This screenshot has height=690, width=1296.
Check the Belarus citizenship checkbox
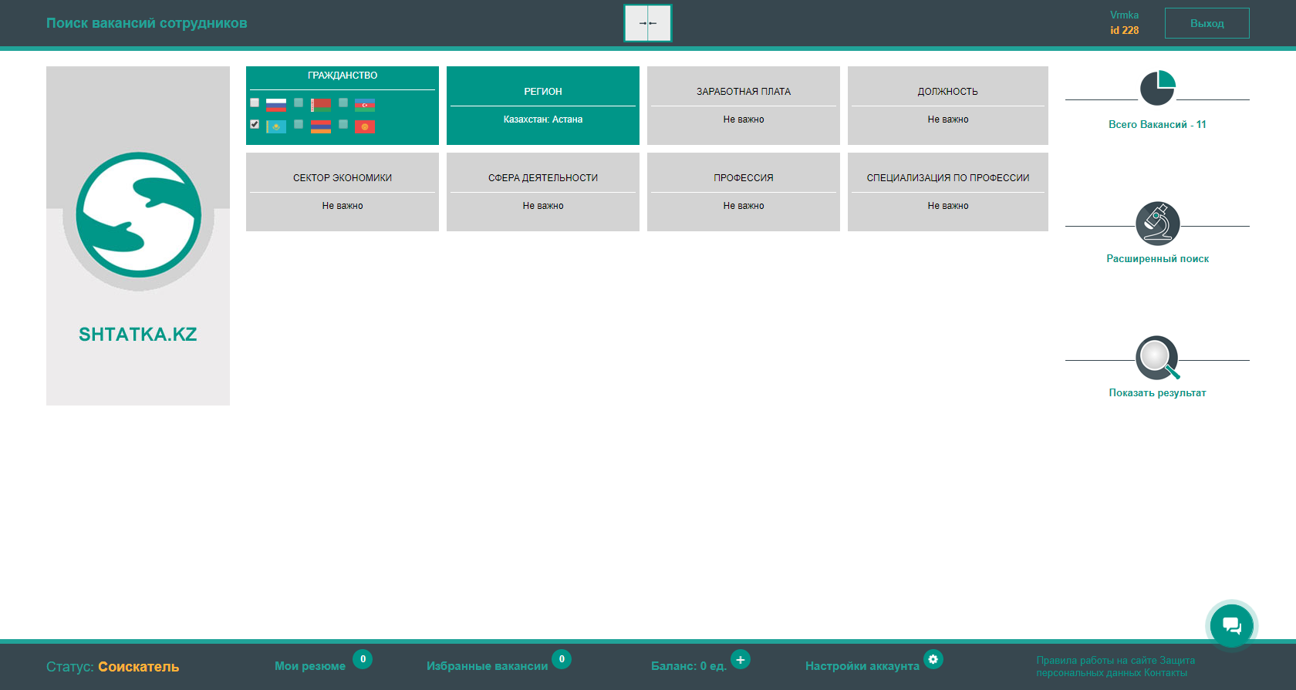click(299, 103)
